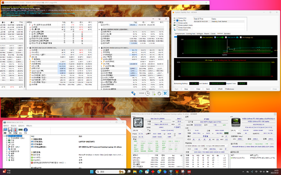Click the clock reset icon in sensor window
This screenshot has height=175, width=281.
148,94
